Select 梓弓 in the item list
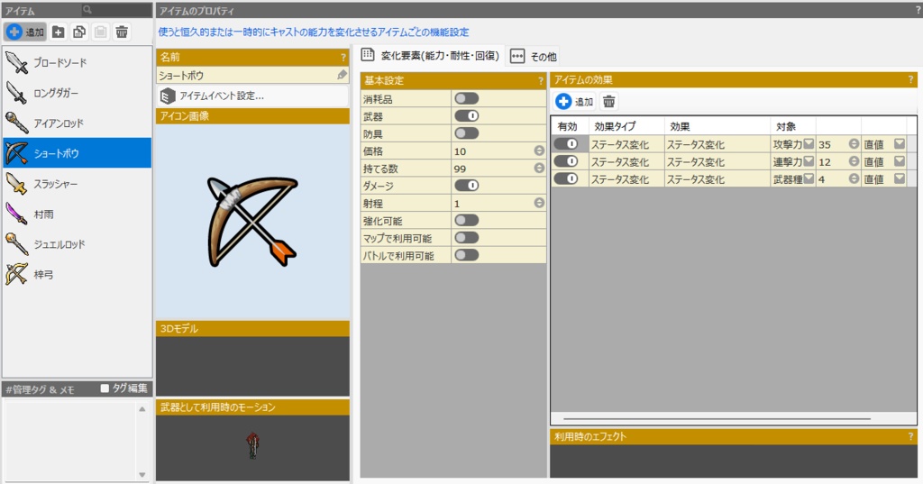This screenshot has width=923, height=484. click(78, 274)
